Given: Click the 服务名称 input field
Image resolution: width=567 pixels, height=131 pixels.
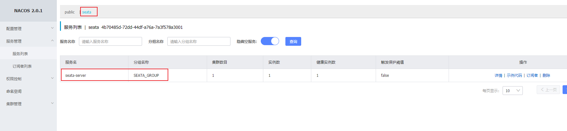Looking at the screenshot, I should click(x=110, y=41).
